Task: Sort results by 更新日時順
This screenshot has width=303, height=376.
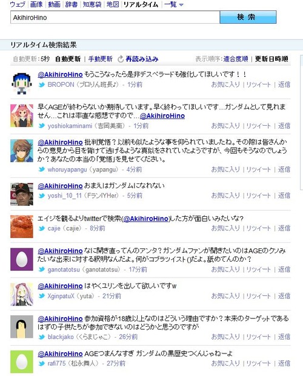Action: pos(271,59)
